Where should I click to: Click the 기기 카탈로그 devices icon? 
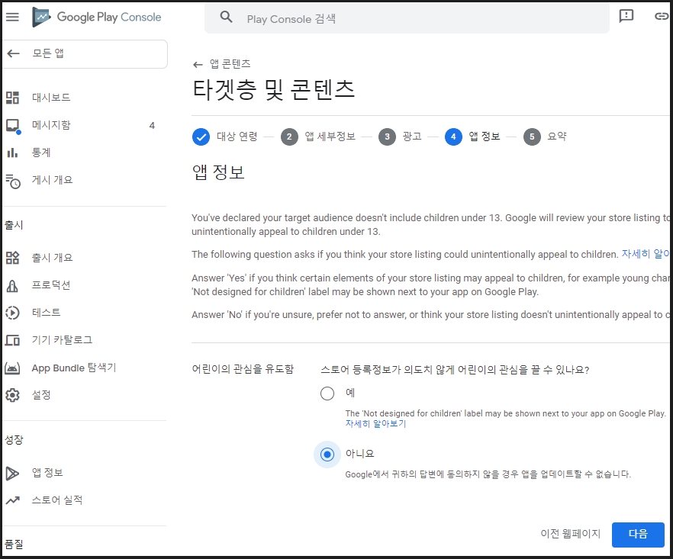point(12,341)
